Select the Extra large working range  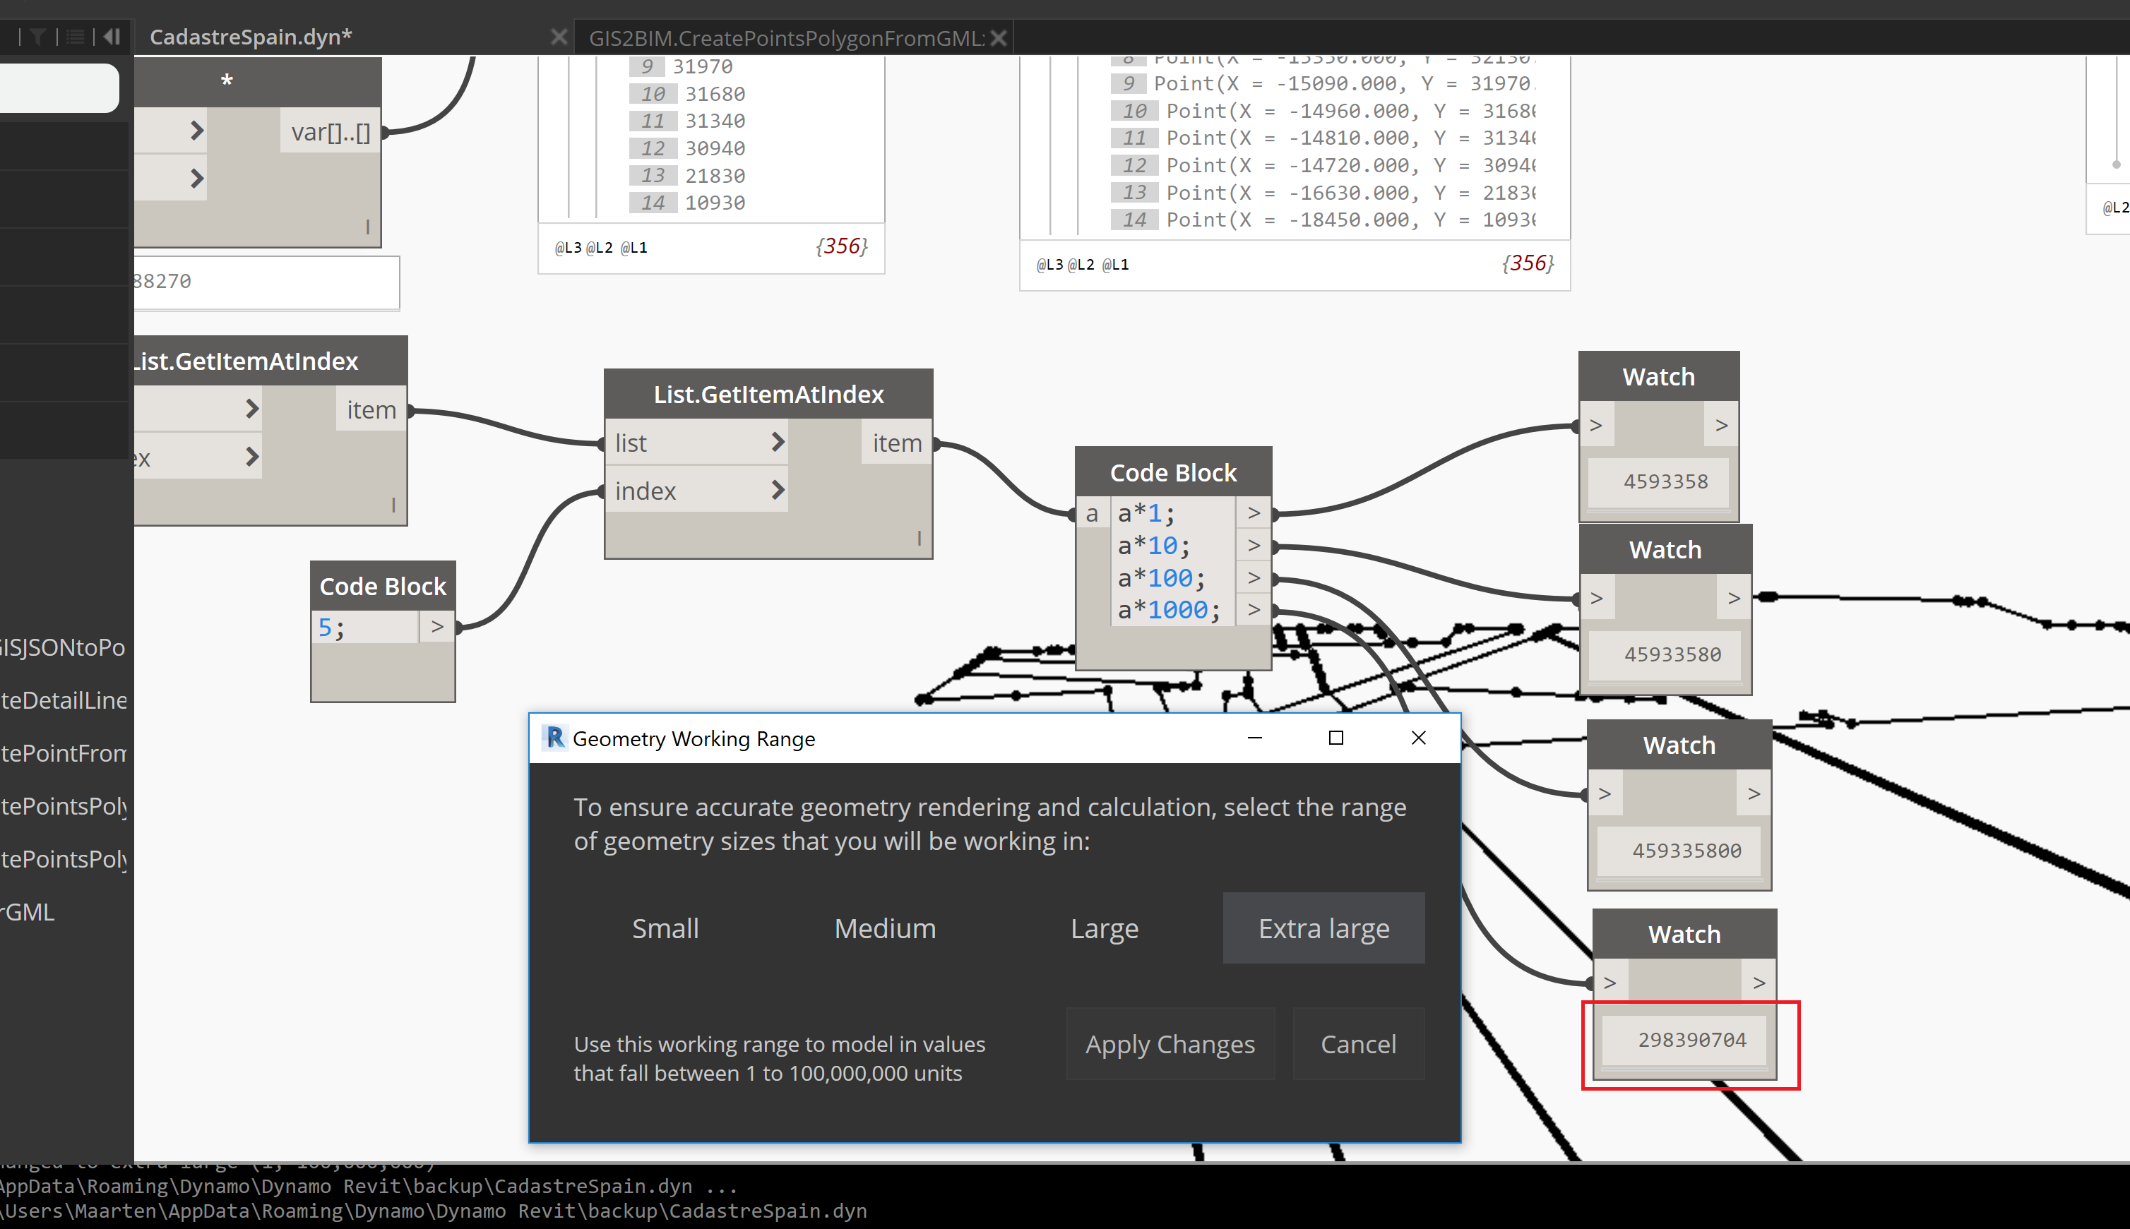click(1323, 928)
